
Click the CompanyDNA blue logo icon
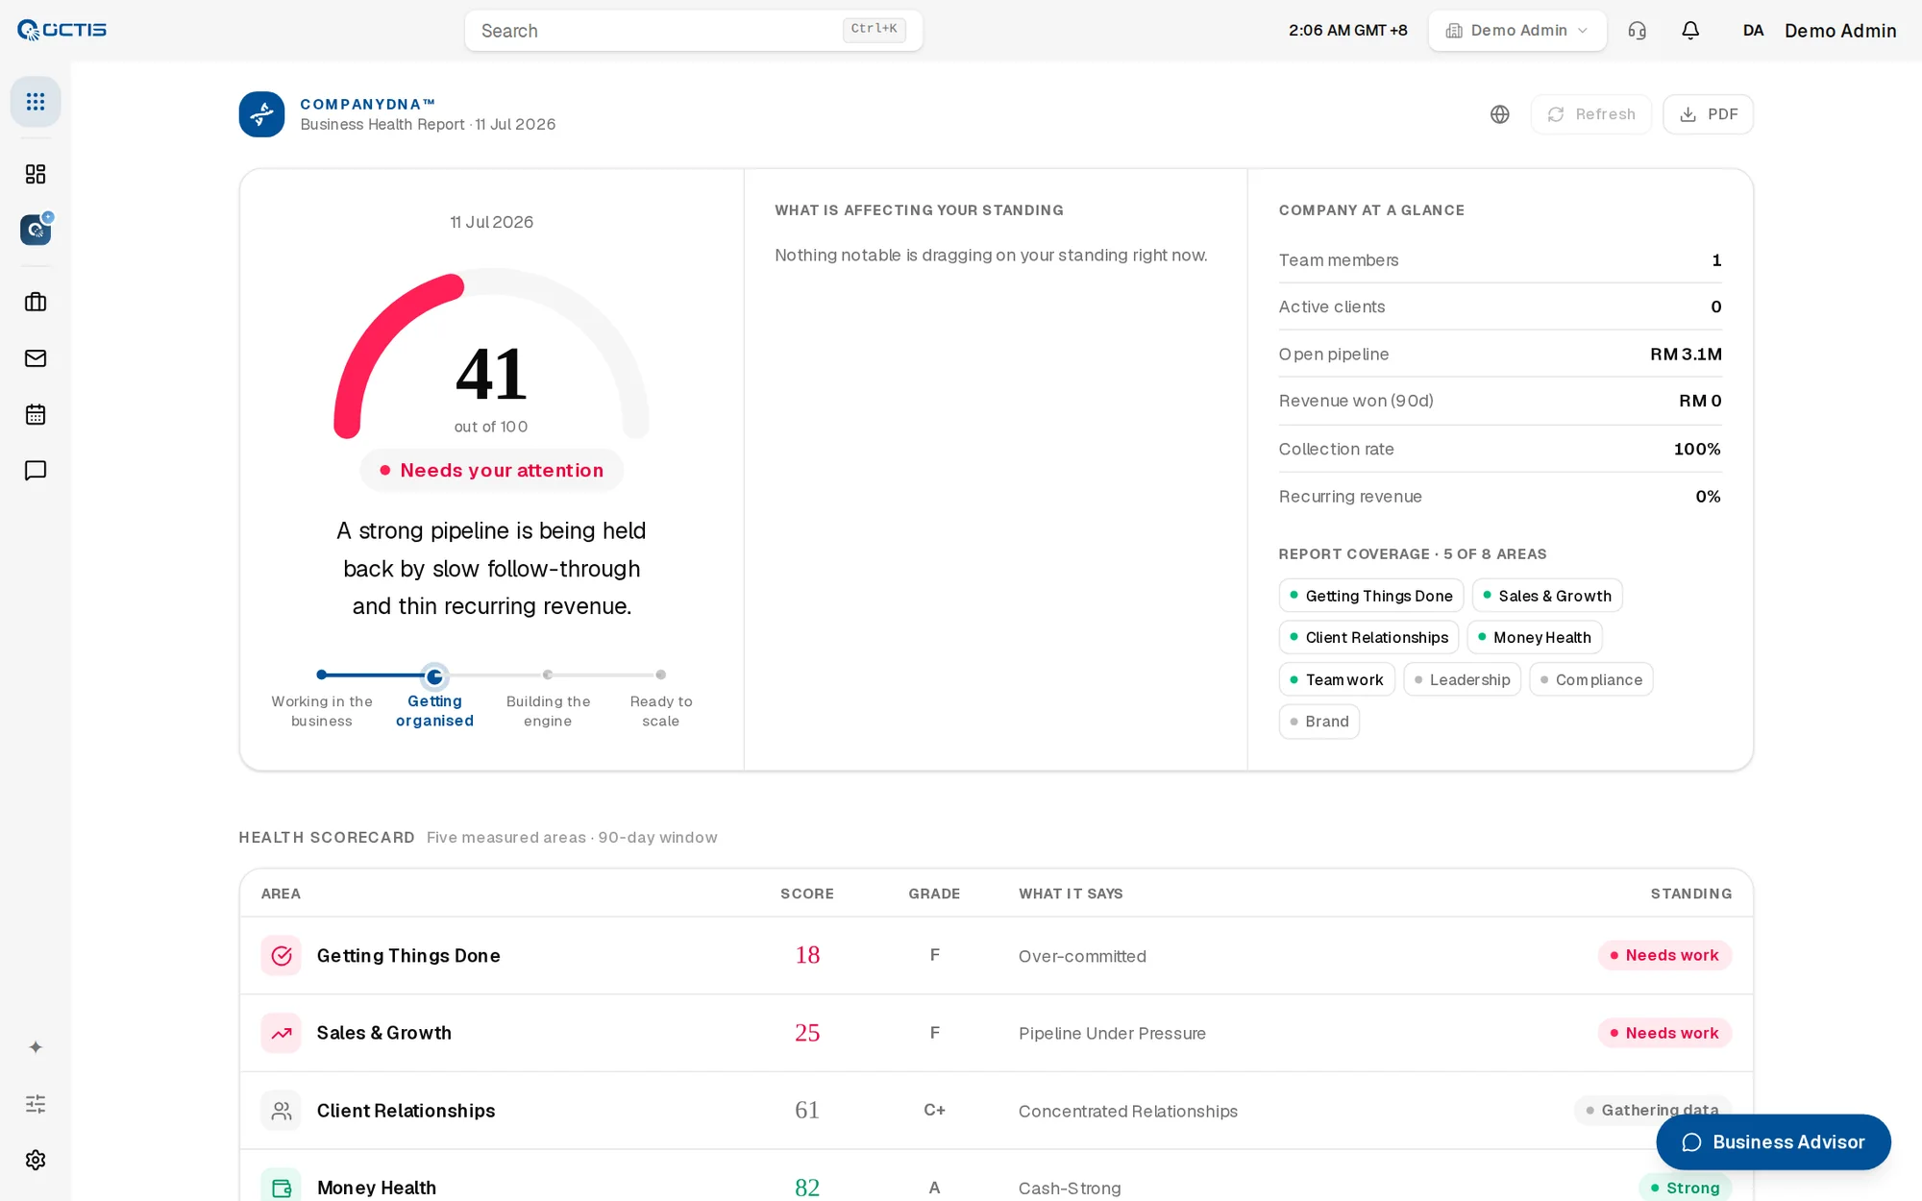[x=261, y=114]
